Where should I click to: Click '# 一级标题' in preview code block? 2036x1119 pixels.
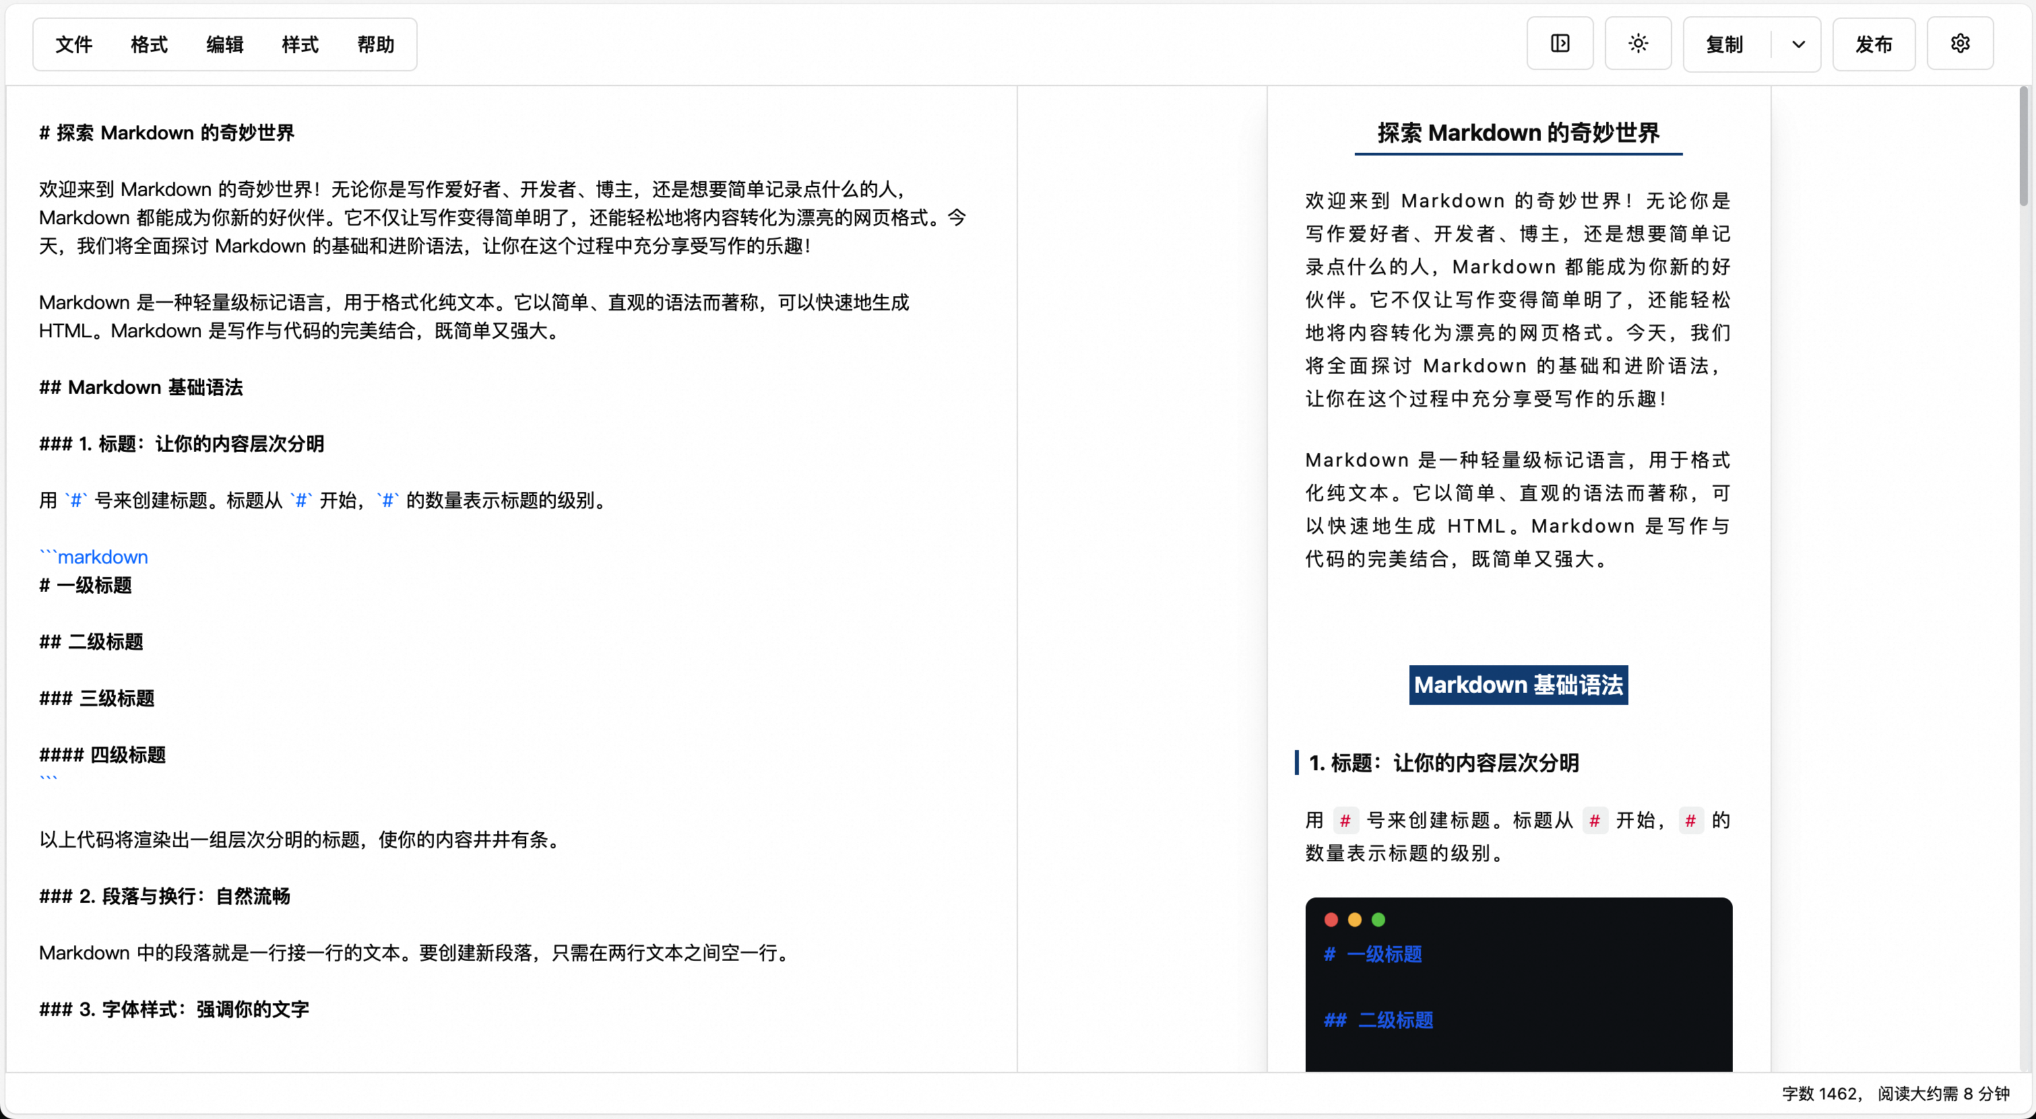click(1373, 954)
